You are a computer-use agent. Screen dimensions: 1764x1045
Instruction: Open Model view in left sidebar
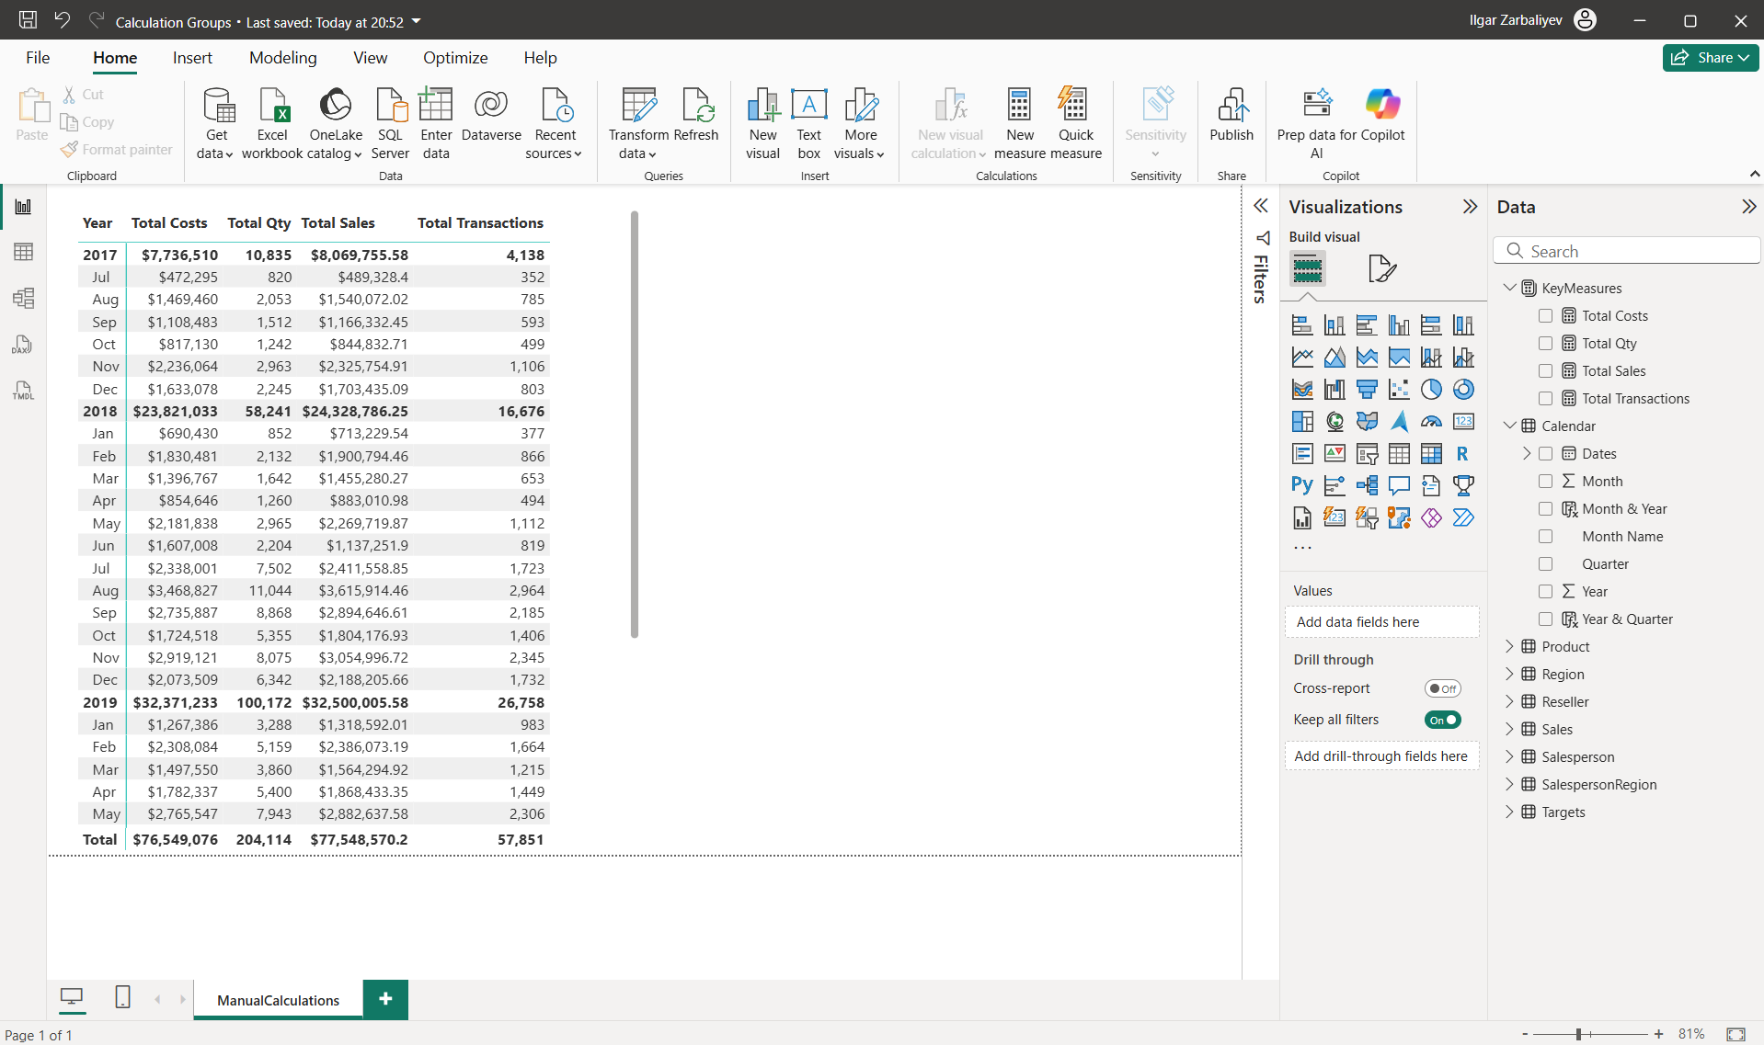(23, 298)
